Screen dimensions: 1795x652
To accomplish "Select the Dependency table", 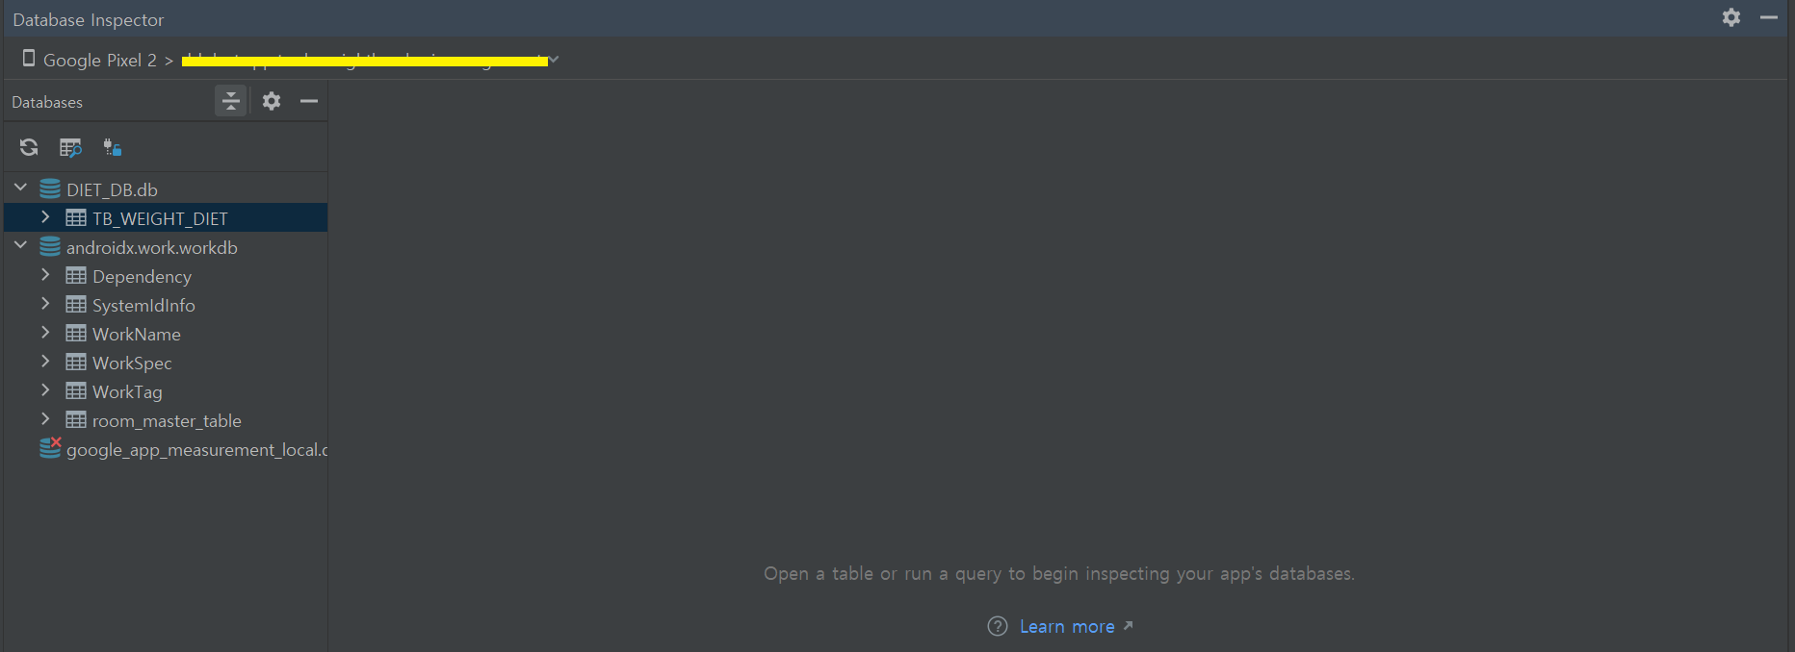I will (142, 277).
